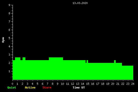Viewport: 138px width, 92px height.
Task: Click hour 0 on time axis
Action: [x=12, y=84]
